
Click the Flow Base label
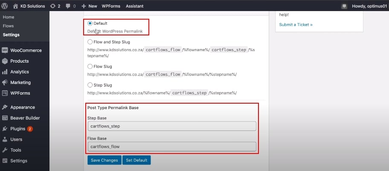pos(97,139)
